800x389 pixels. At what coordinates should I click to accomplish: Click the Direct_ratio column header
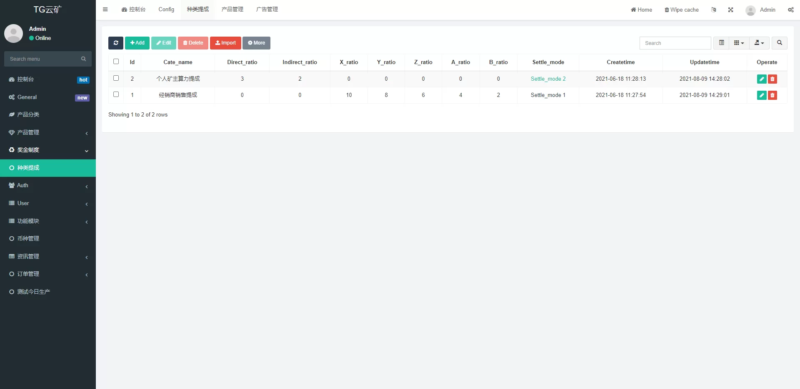coord(242,62)
